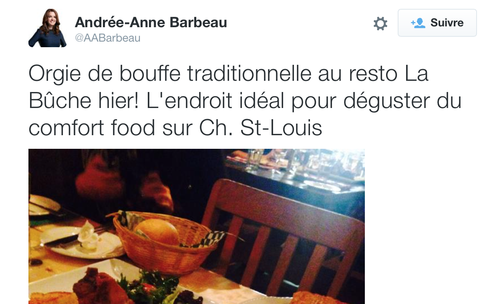Select the Ch. St-Louis text in tweet
Screen dimensions: 487x304
click(260, 128)
